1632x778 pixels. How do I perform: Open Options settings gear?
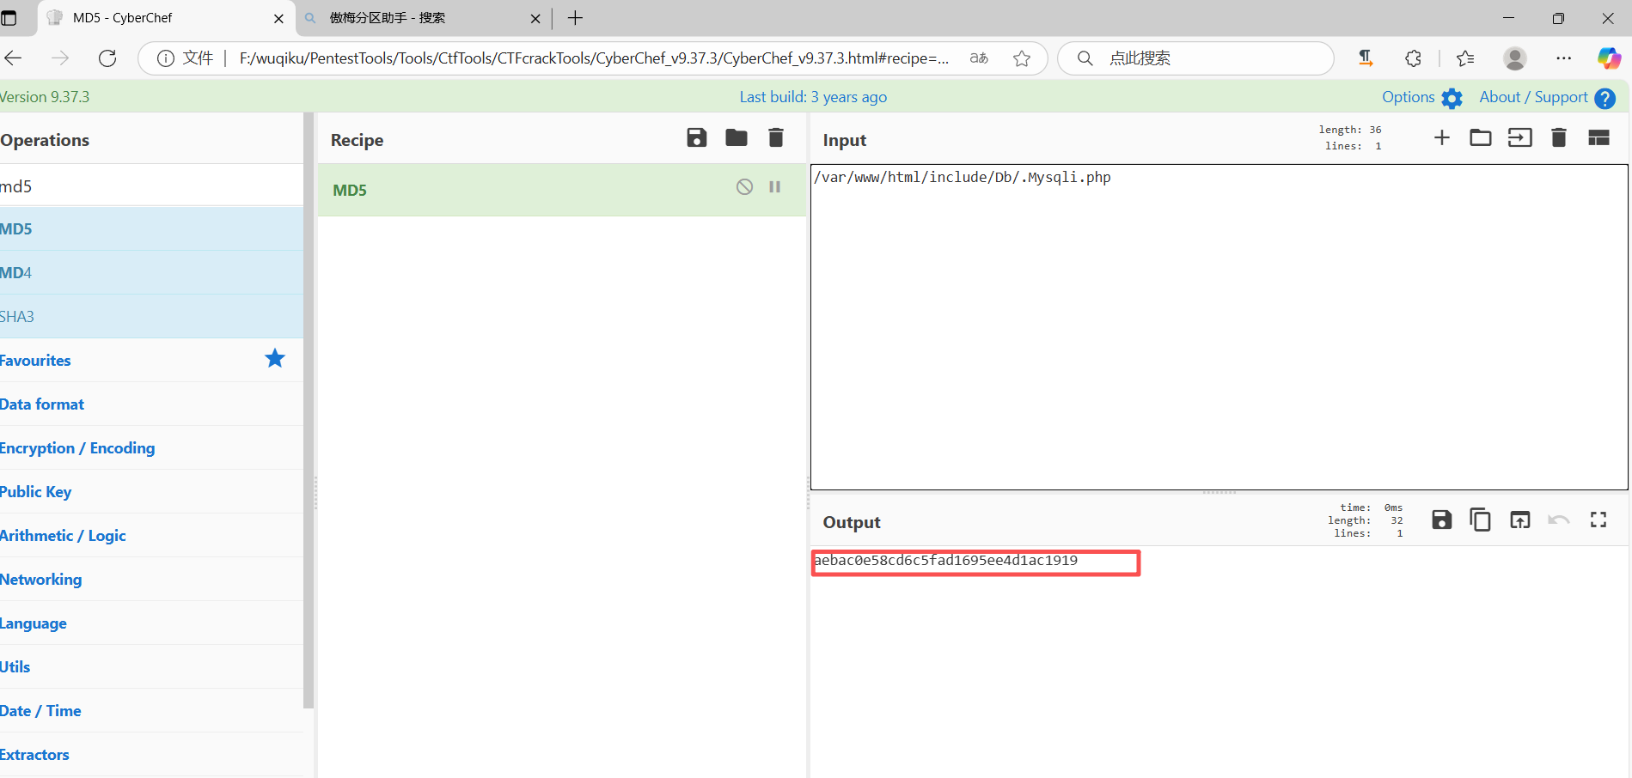coord(1452,98)
